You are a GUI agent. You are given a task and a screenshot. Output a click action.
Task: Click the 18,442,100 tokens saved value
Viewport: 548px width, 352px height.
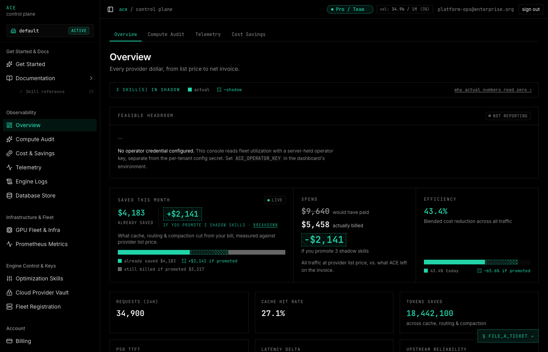[430, 313]
